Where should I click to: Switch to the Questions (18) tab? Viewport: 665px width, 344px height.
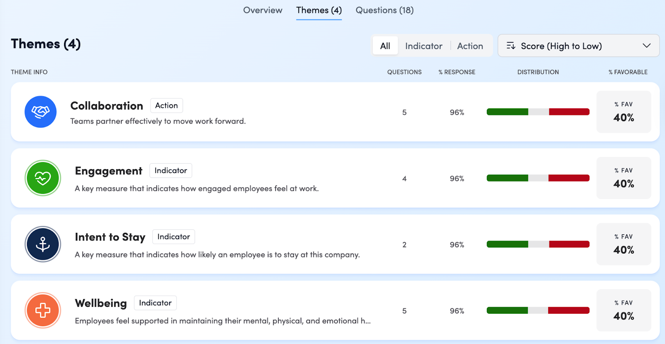point(384,10)
